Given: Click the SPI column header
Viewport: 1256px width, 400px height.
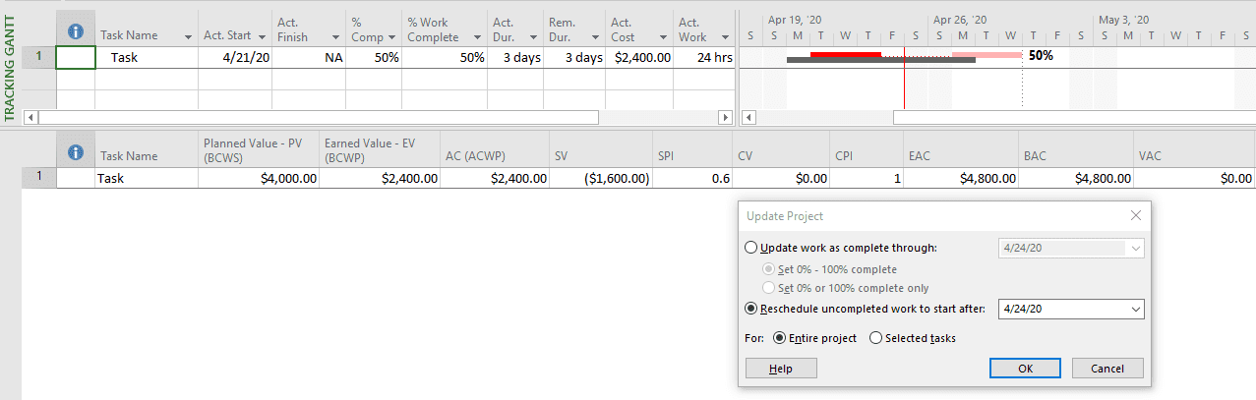Looking at the screenshot, I should coord(692,149).
